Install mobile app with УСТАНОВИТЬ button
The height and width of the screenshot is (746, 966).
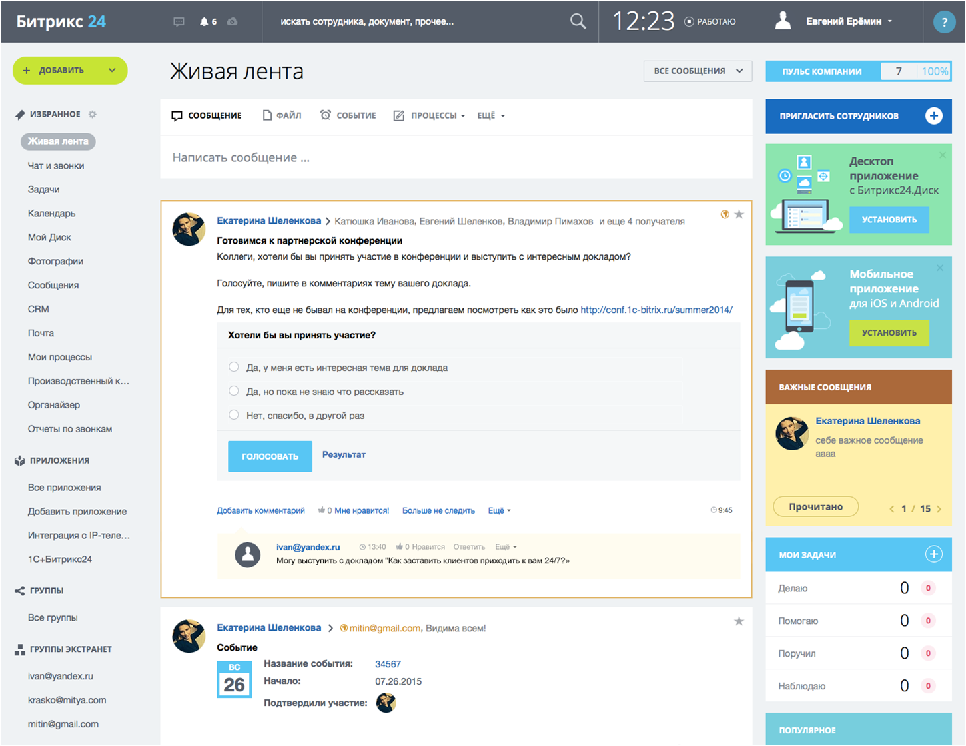point(889,333)
